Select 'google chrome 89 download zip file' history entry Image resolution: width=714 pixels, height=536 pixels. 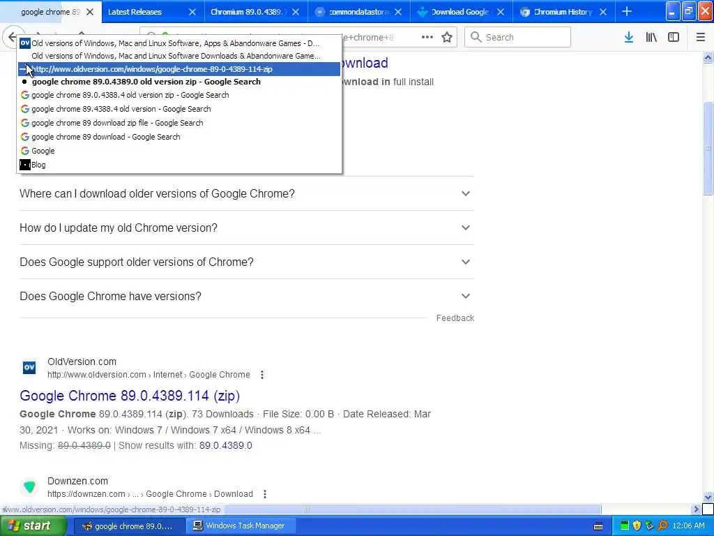[x=179, y=123]
